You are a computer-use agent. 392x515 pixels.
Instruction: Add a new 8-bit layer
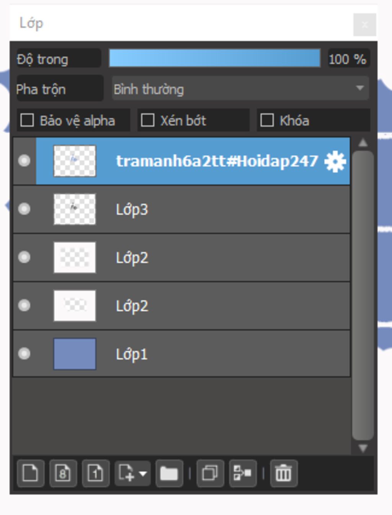[63, 474]
